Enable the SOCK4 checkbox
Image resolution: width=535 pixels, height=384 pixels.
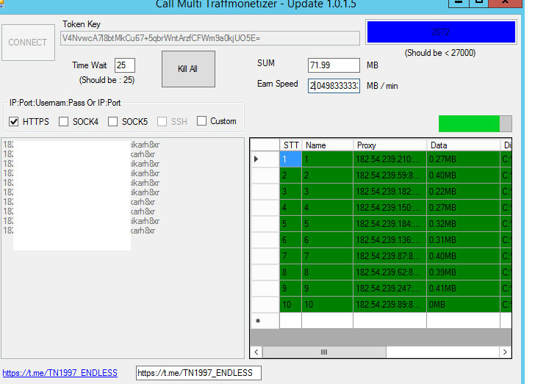[64, 121]
